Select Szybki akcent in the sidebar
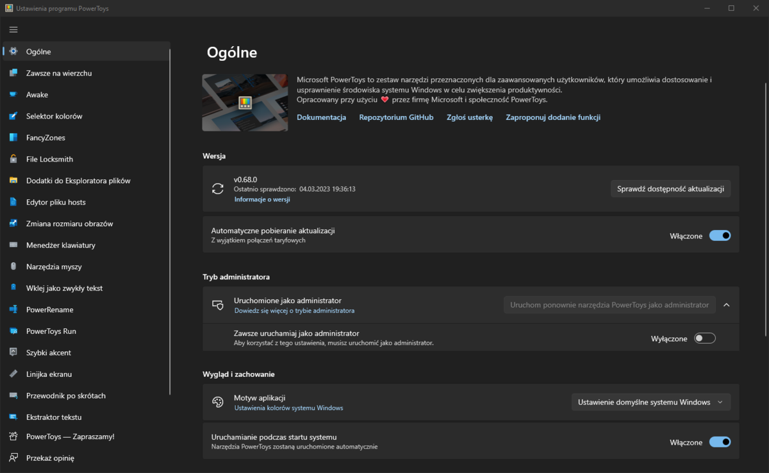 click(x=87, y=353)
